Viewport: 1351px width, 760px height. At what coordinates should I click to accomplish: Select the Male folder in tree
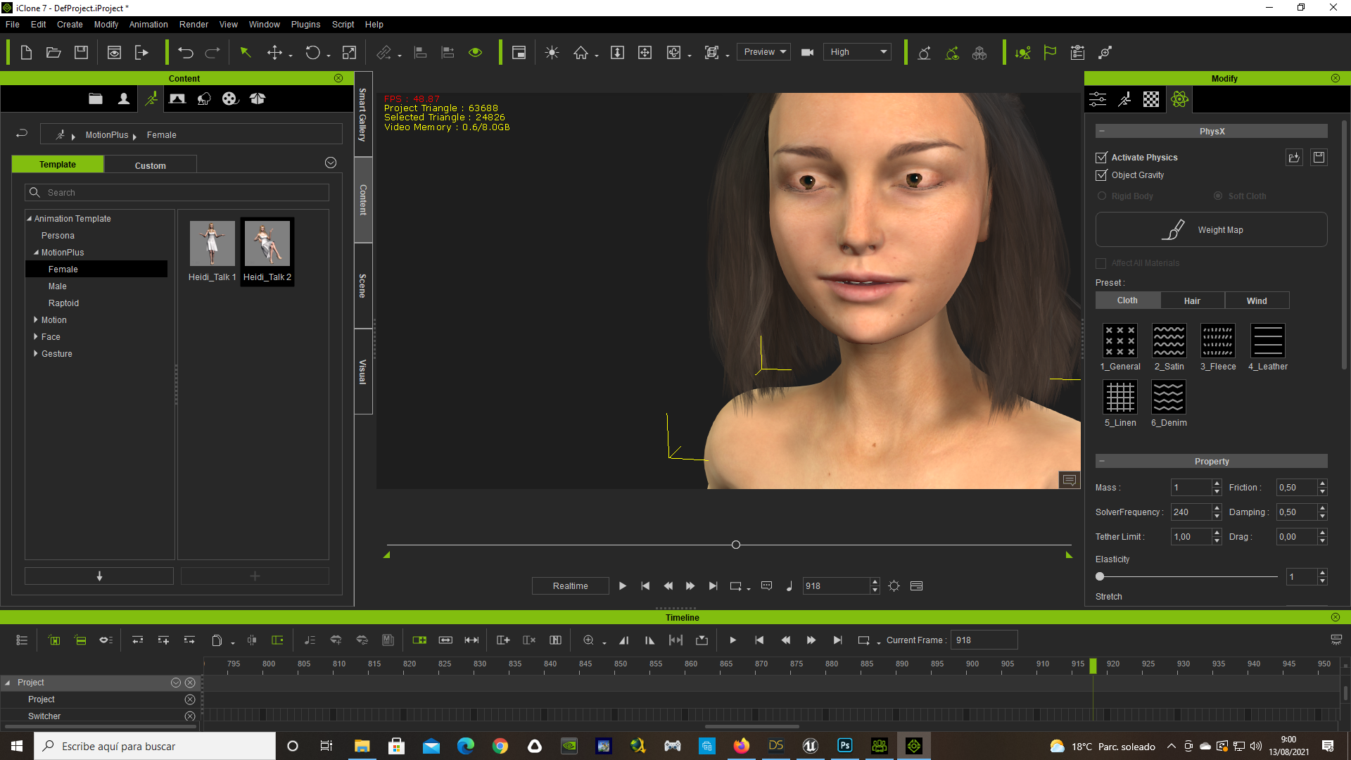pyautogui.click(x=58, y=286)
